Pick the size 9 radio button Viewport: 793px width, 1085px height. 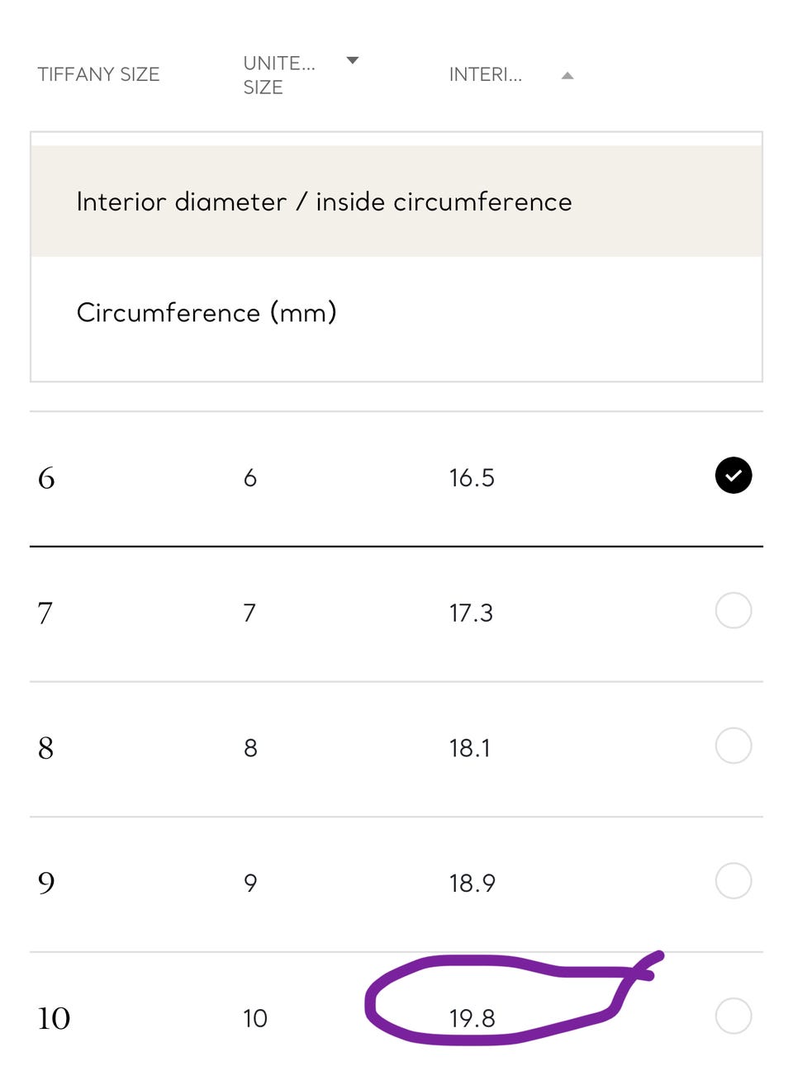point(733,881)
